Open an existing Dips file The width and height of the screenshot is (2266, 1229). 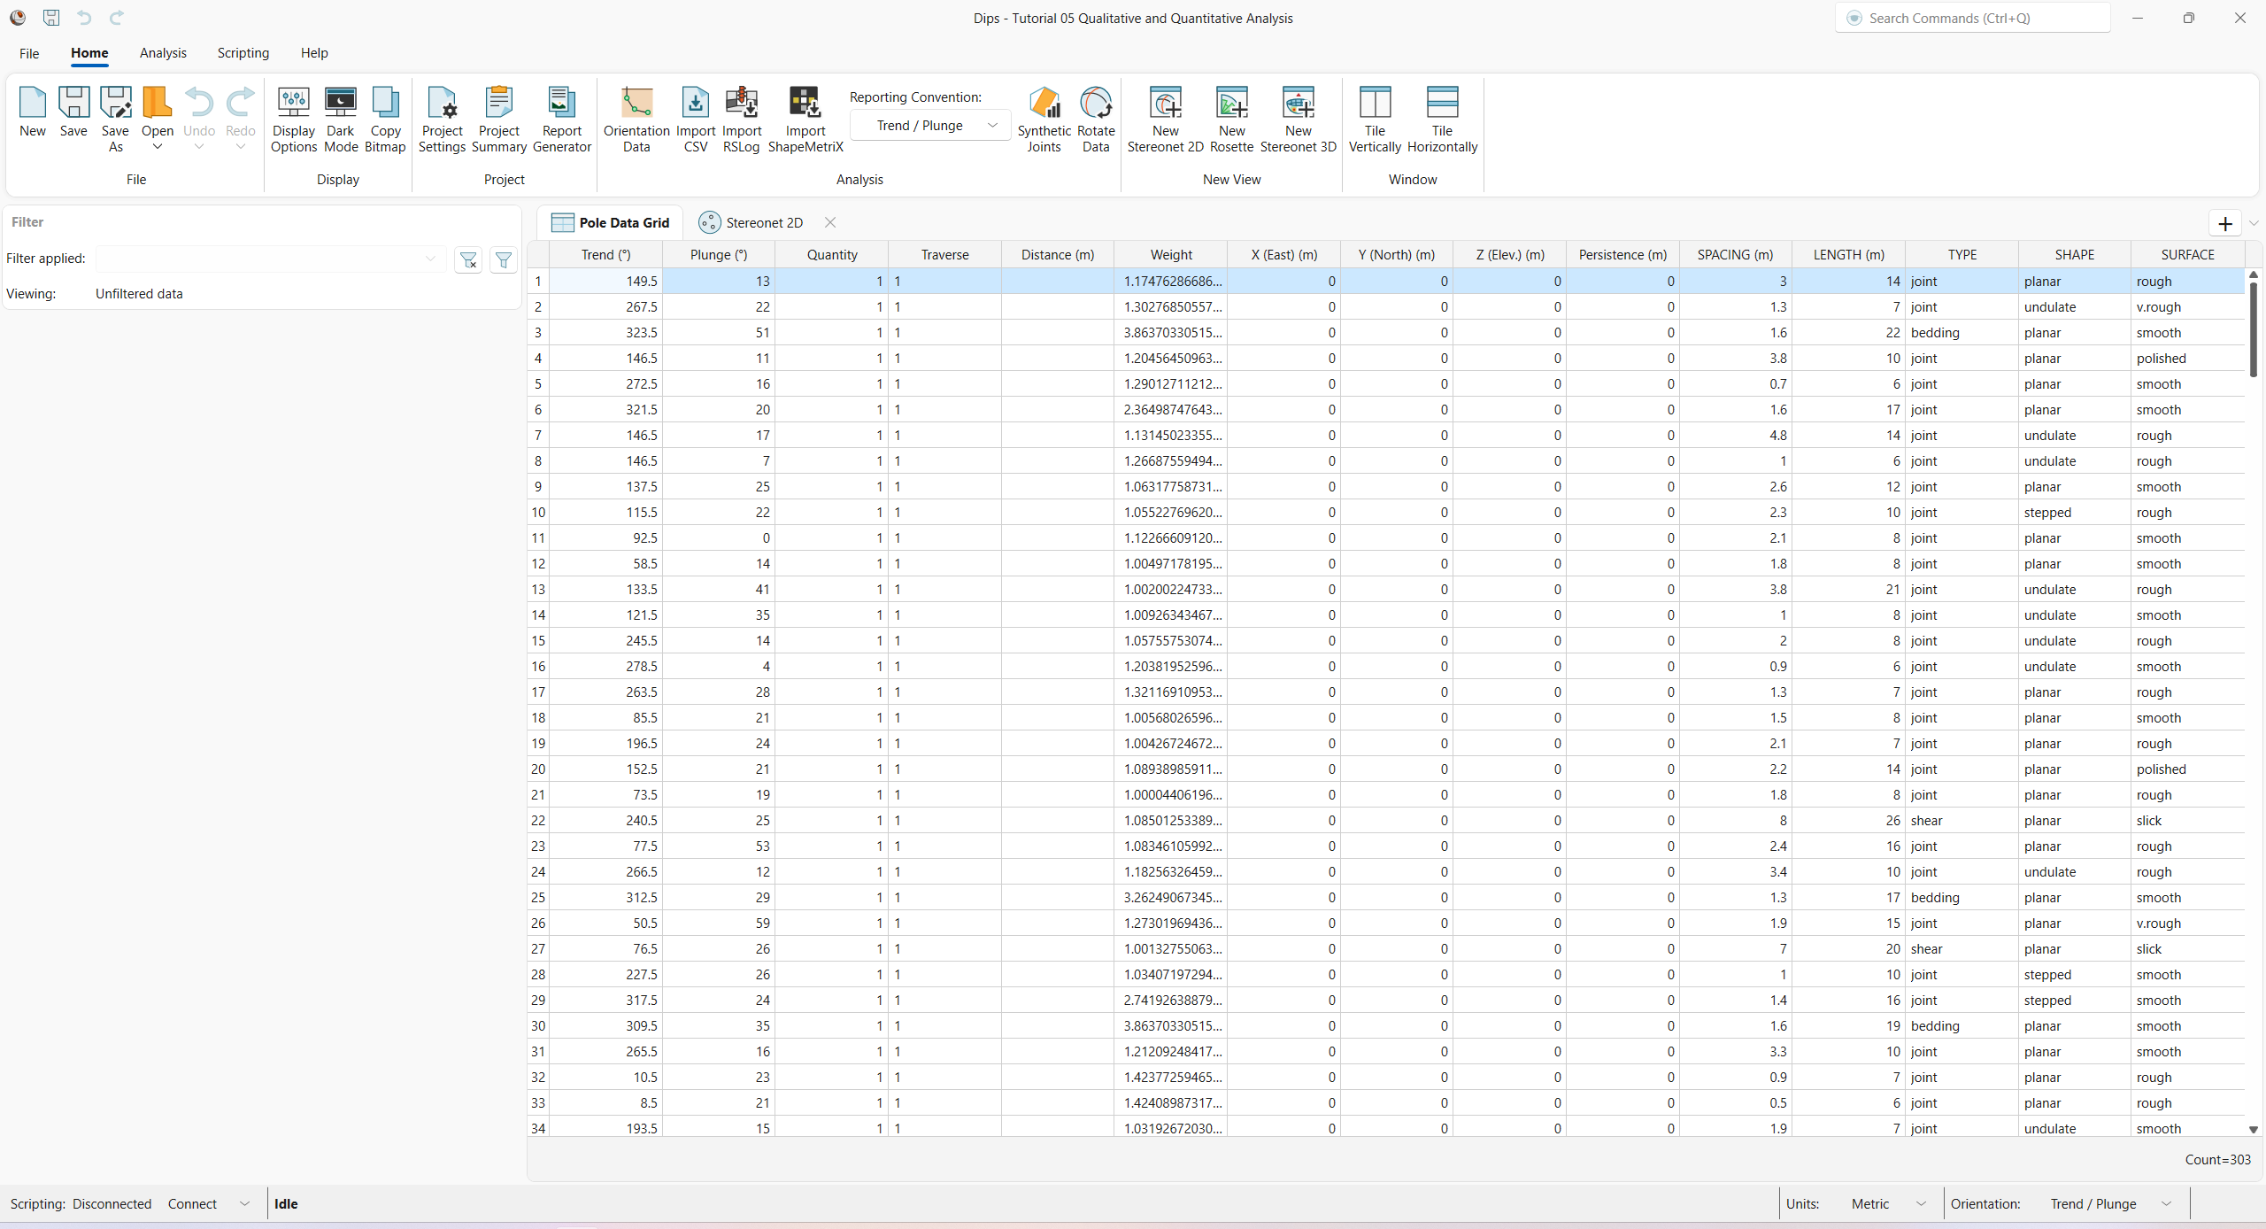click(x=157, y=115)
